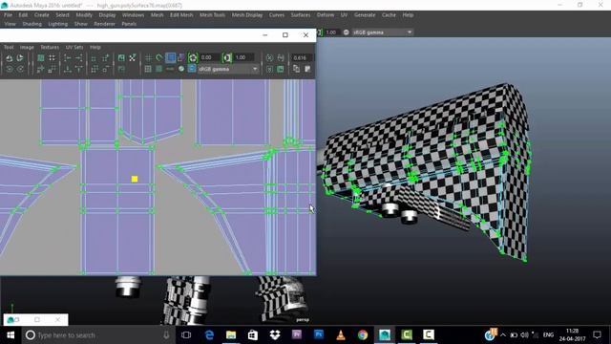This screenshot has height=344, width=611.
Task: Click the green image icon below bracket icon
Action: [281, 69]
